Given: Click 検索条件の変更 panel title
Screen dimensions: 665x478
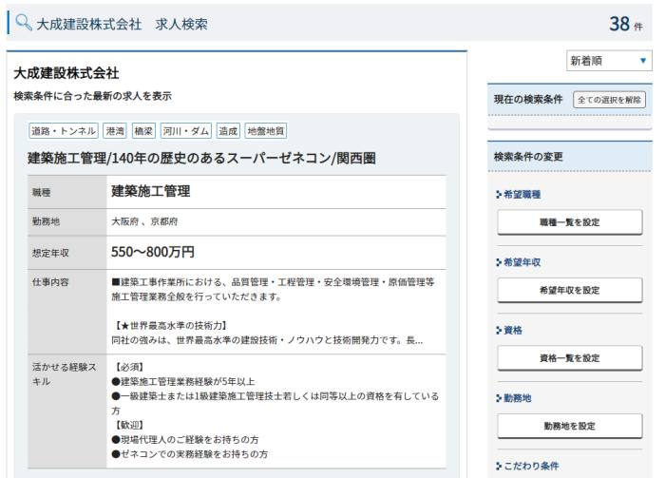Looking at the screenshot, I should 528,157.
